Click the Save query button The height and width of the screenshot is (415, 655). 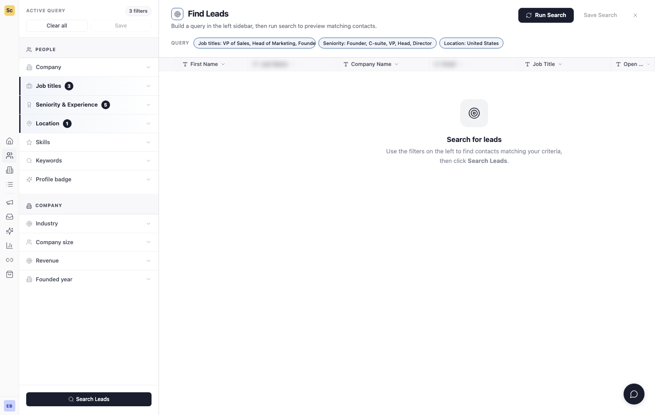tap(121, 26)
